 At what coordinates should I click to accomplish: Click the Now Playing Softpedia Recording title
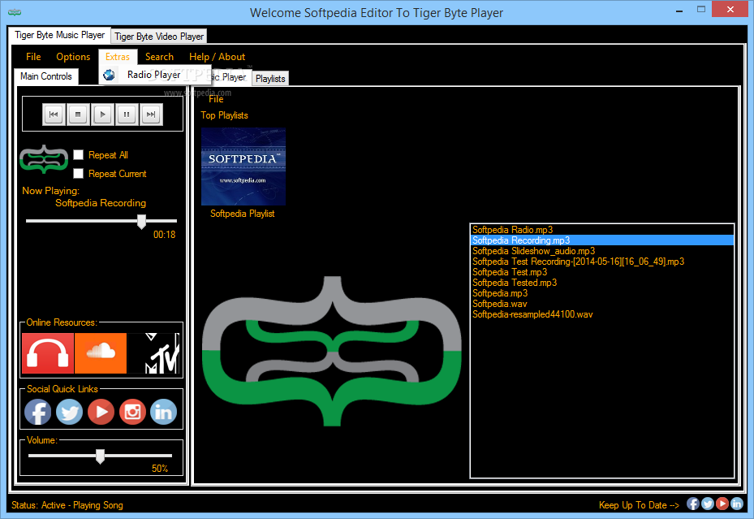click(x=101, y=203)
